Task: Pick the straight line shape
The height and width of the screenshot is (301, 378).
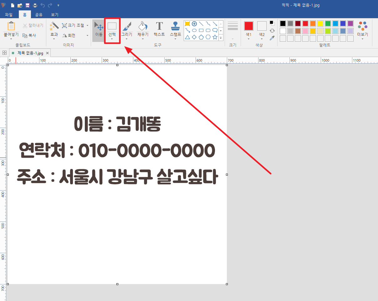Action: pyautogui.click(x=201, y=23)
